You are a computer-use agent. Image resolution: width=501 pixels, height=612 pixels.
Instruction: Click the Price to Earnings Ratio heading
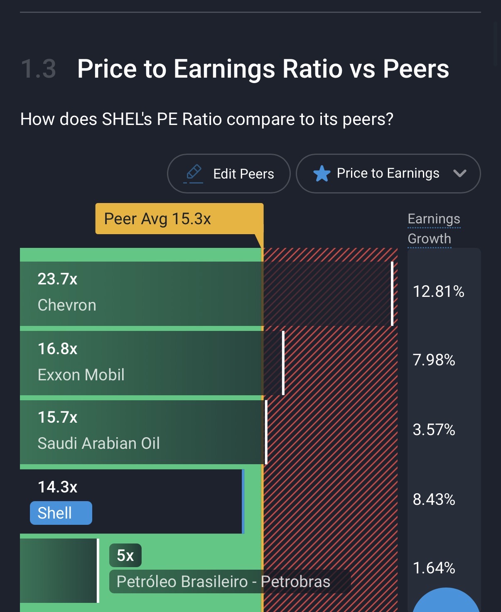click(263, 69)
